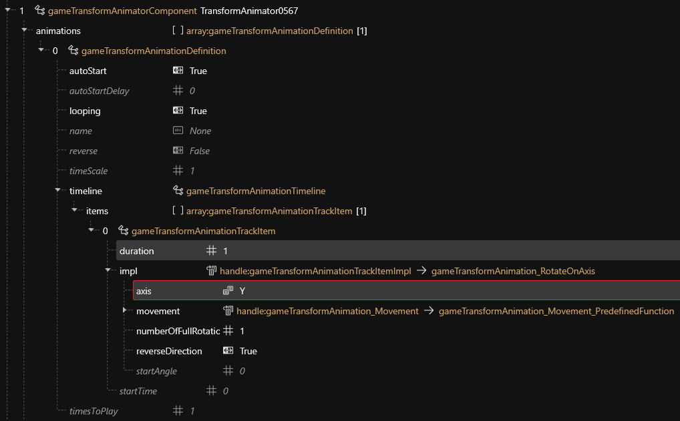Collapse the impl node
The width and height of the screenshot is (680, 421).
[x=108, y=271]
